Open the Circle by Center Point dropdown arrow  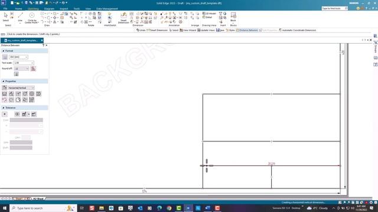(38, 22)
